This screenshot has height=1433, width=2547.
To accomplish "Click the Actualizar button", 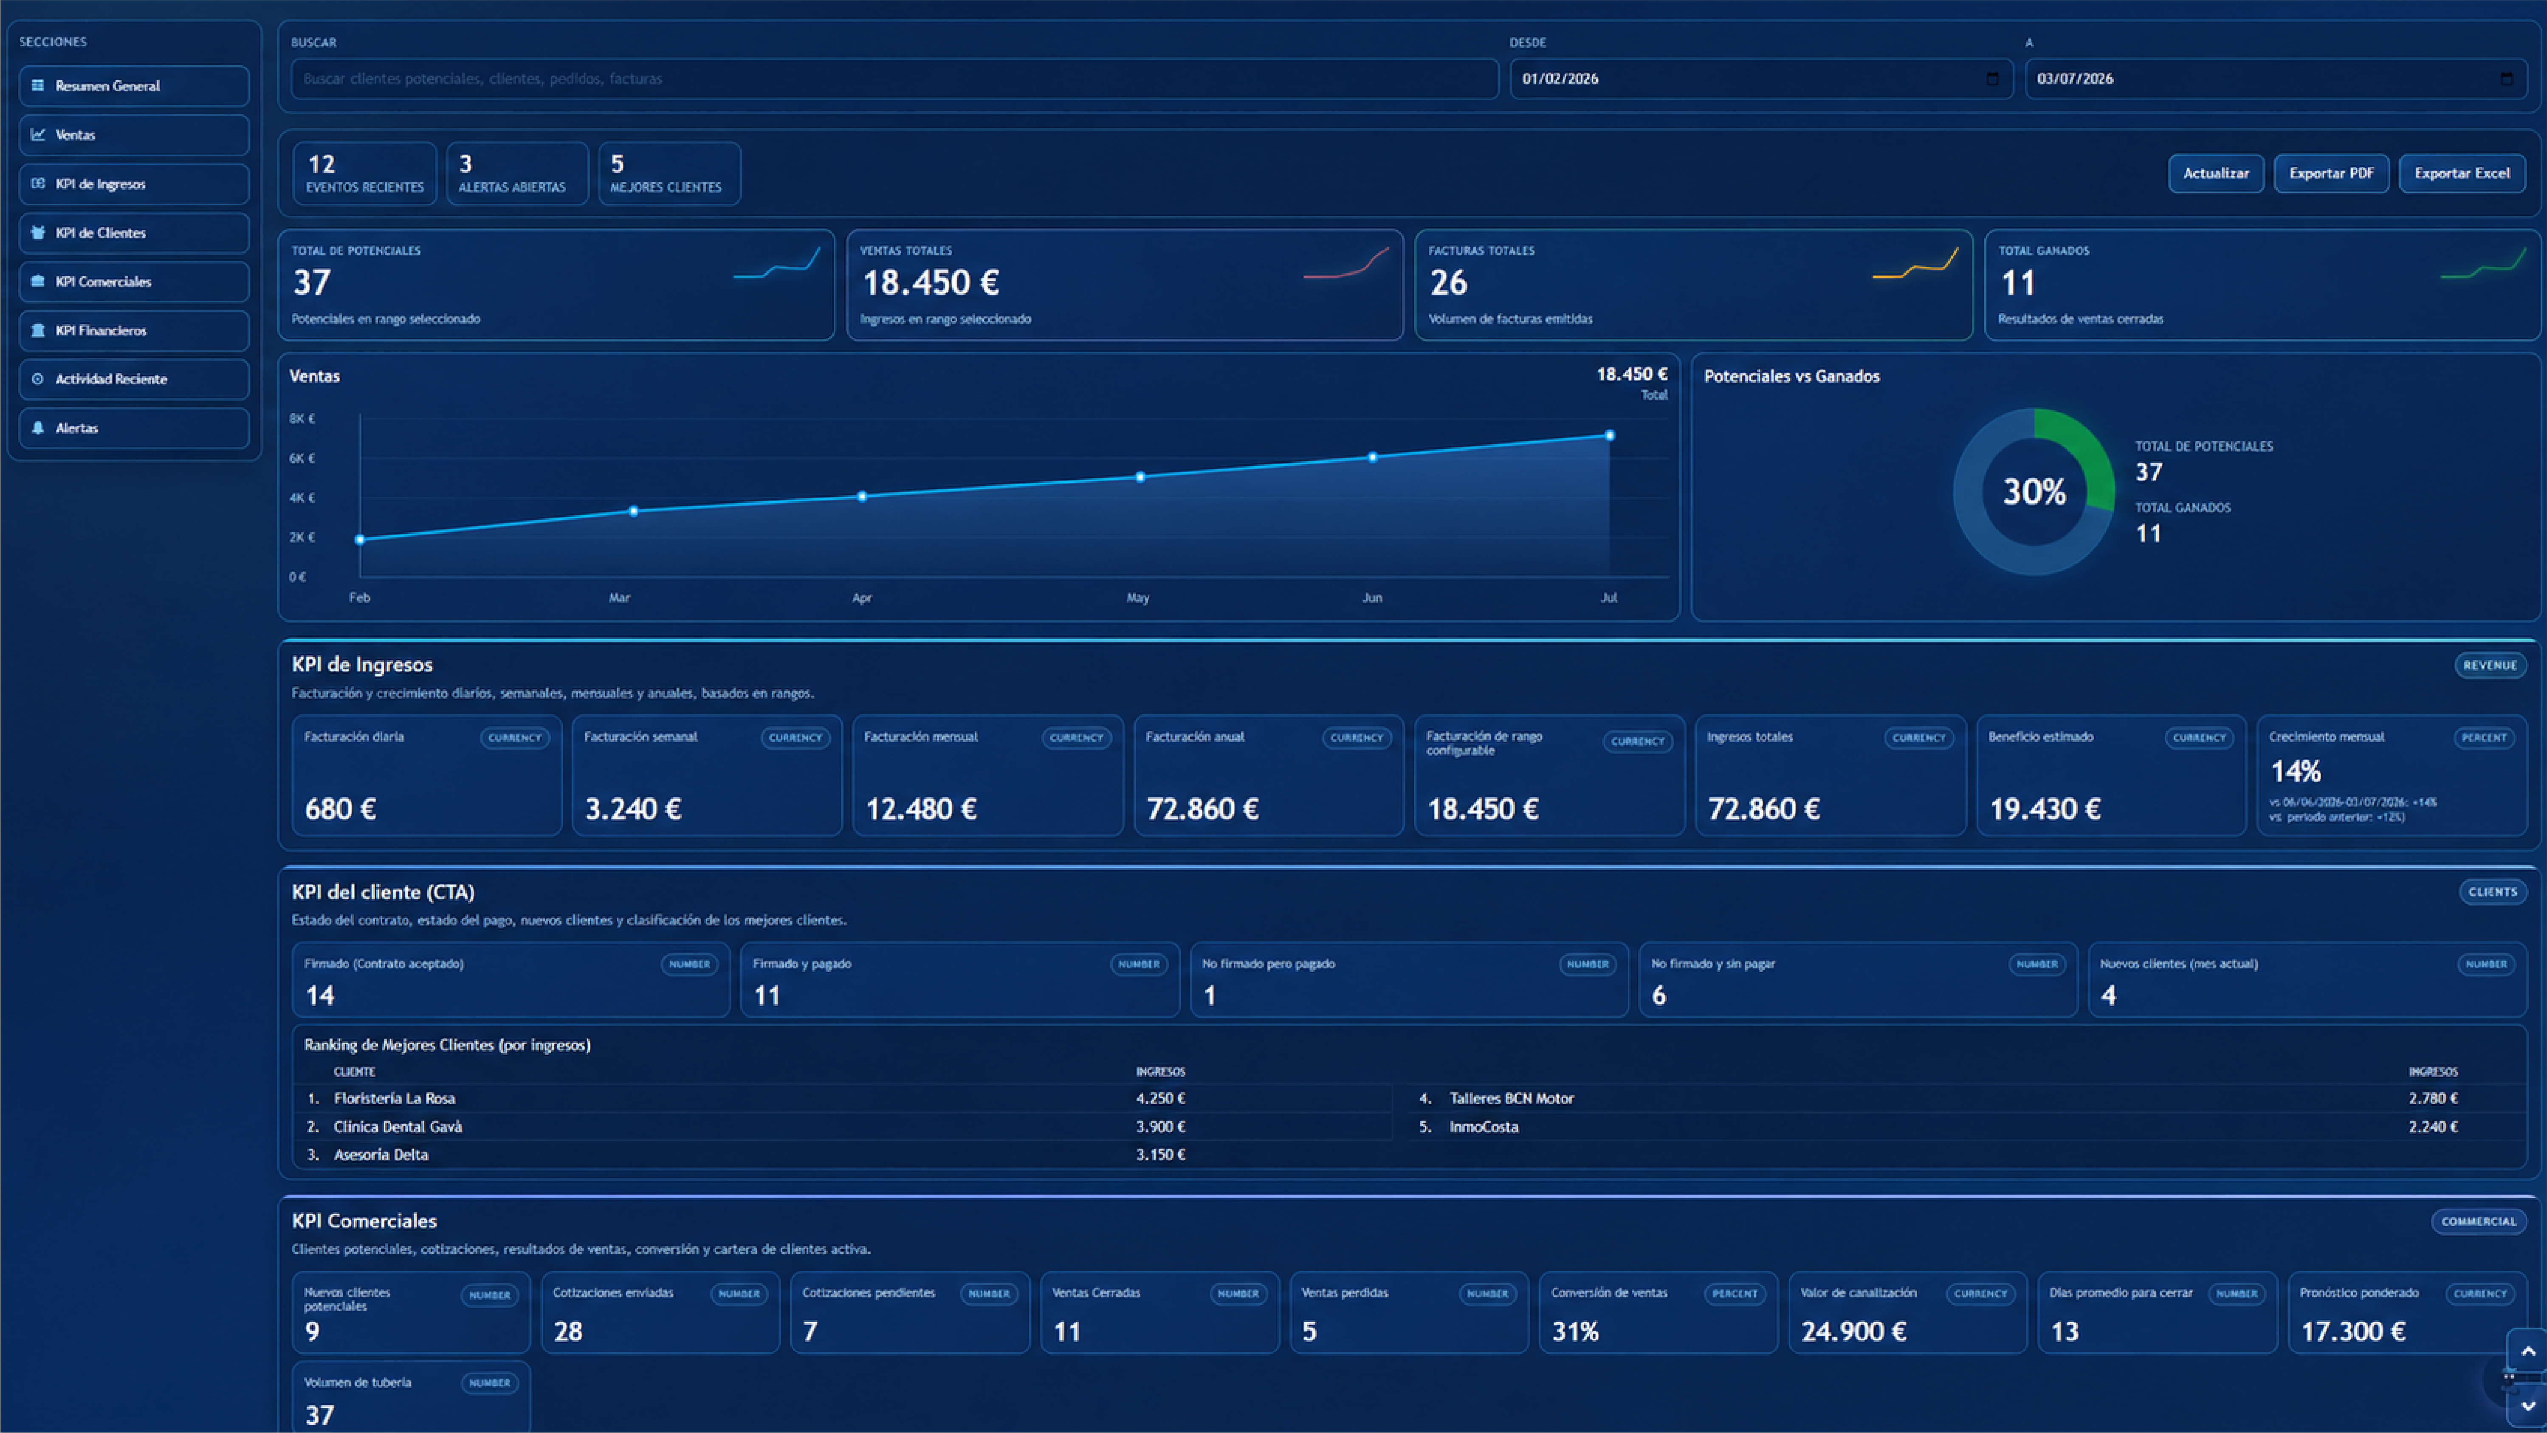I will pyautogui.click(x=2216, y=173).
